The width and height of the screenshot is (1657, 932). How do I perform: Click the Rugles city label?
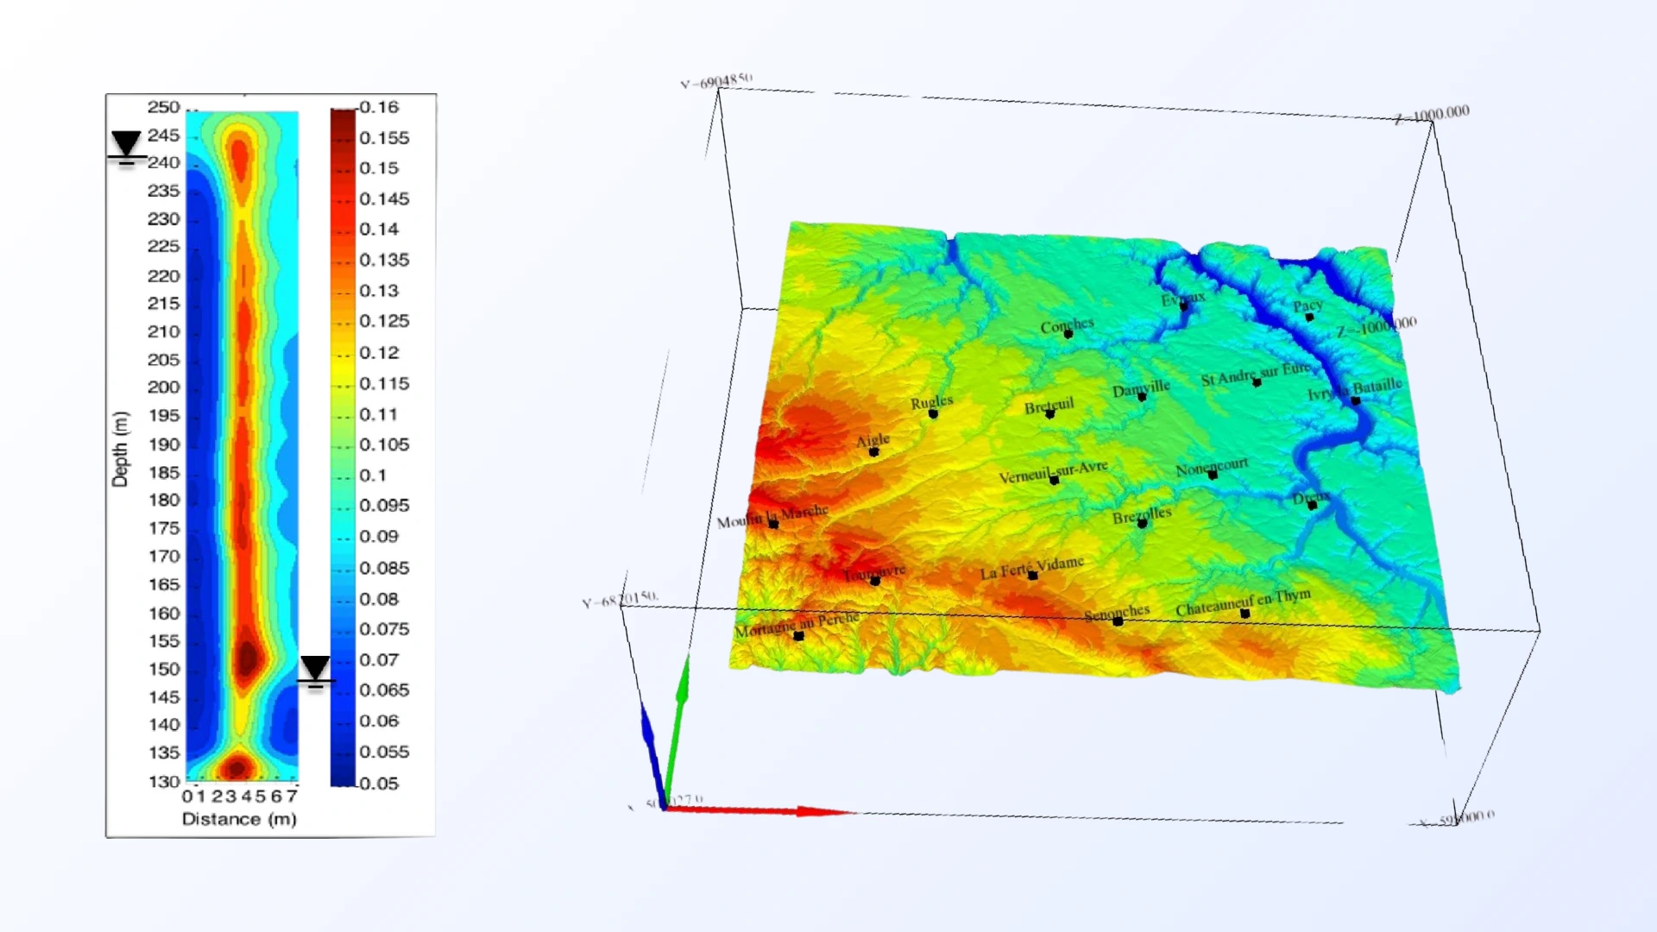tap(931, 402)
